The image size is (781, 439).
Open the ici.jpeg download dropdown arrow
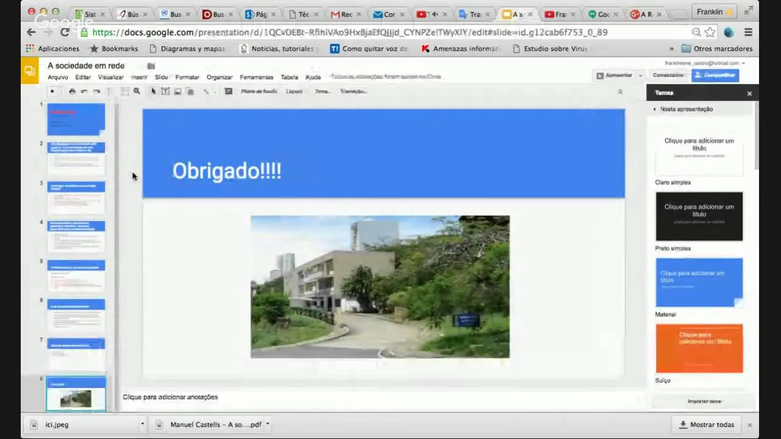142,424
